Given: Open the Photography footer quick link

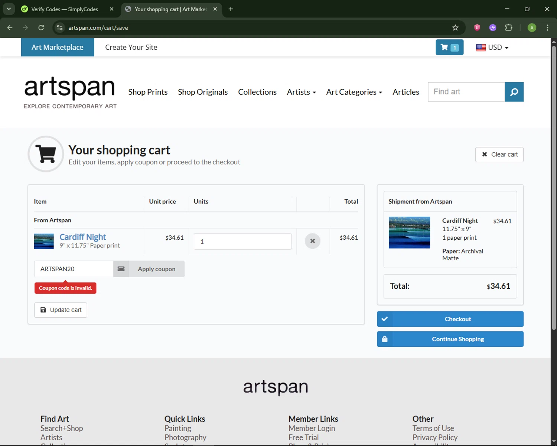Looking at the screenshot, I should 185,437.
